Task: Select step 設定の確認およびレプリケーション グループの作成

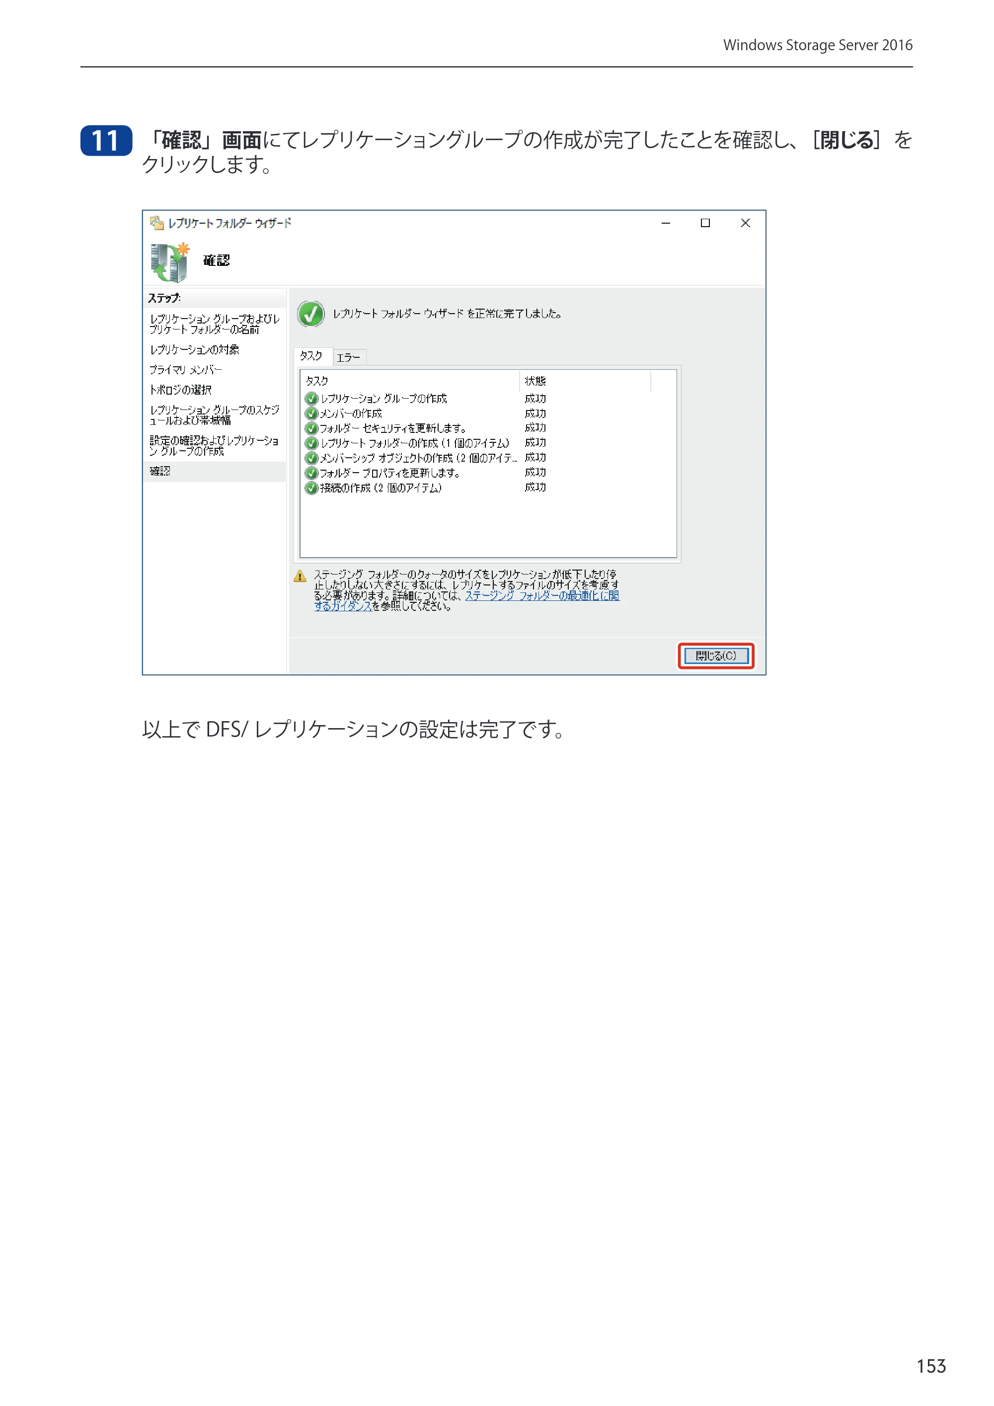Action: 214,446
